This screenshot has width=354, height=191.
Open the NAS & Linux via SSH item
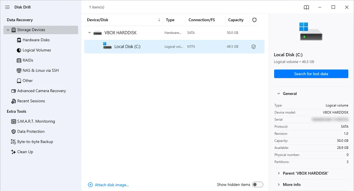point(40,71)
